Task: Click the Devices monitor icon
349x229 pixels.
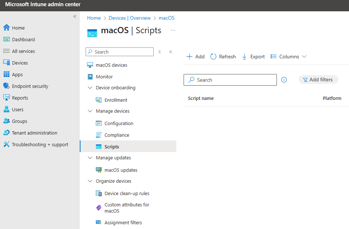Action: (7, 63)
